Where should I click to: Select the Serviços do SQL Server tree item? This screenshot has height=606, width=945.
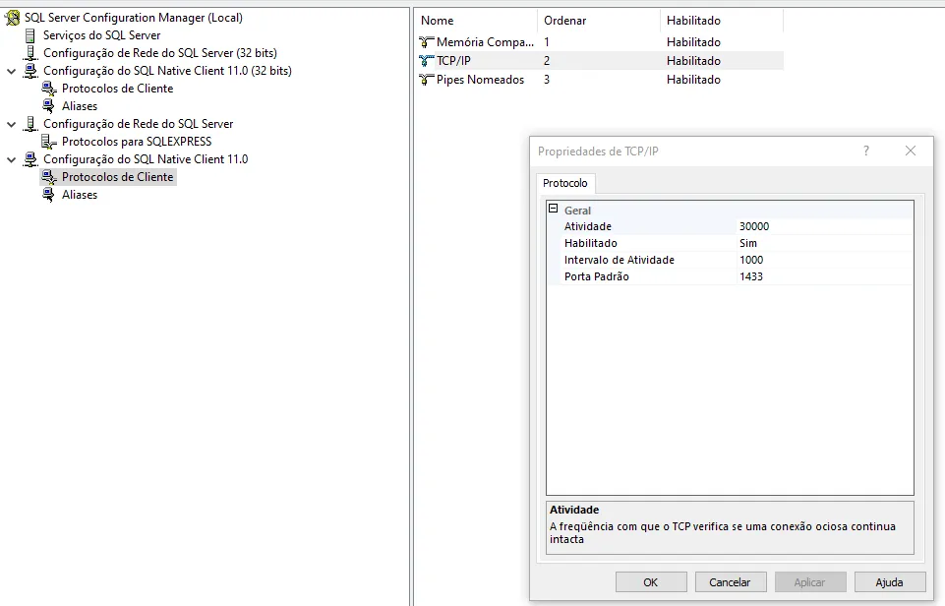point(102,35)
